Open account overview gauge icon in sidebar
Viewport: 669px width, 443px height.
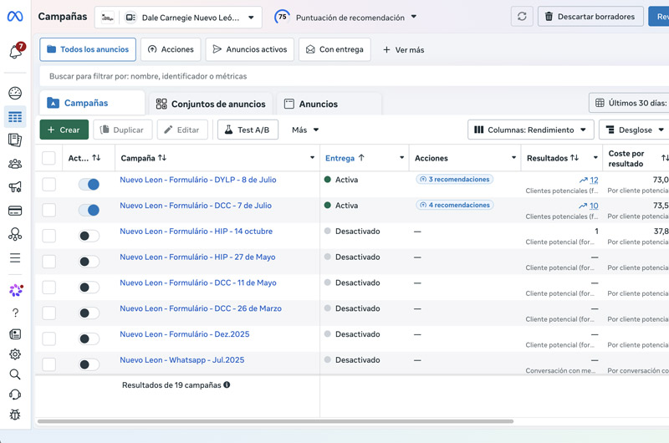pos(15,93)
